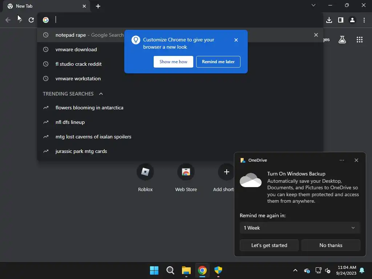The image size is (372, 279).
Task: Remove the first history suggestion with X
Action: [316, 35]
